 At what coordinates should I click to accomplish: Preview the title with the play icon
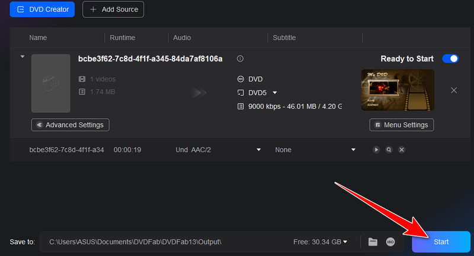(376, 150)
